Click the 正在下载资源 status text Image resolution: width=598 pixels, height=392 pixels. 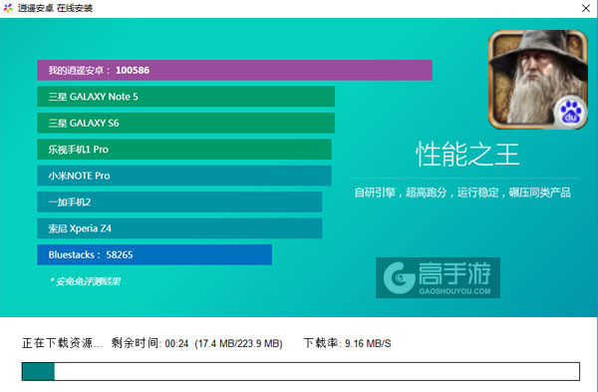tap(62, 343)
